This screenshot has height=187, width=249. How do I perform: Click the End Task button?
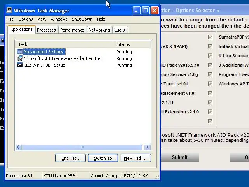tap(70, 158)
